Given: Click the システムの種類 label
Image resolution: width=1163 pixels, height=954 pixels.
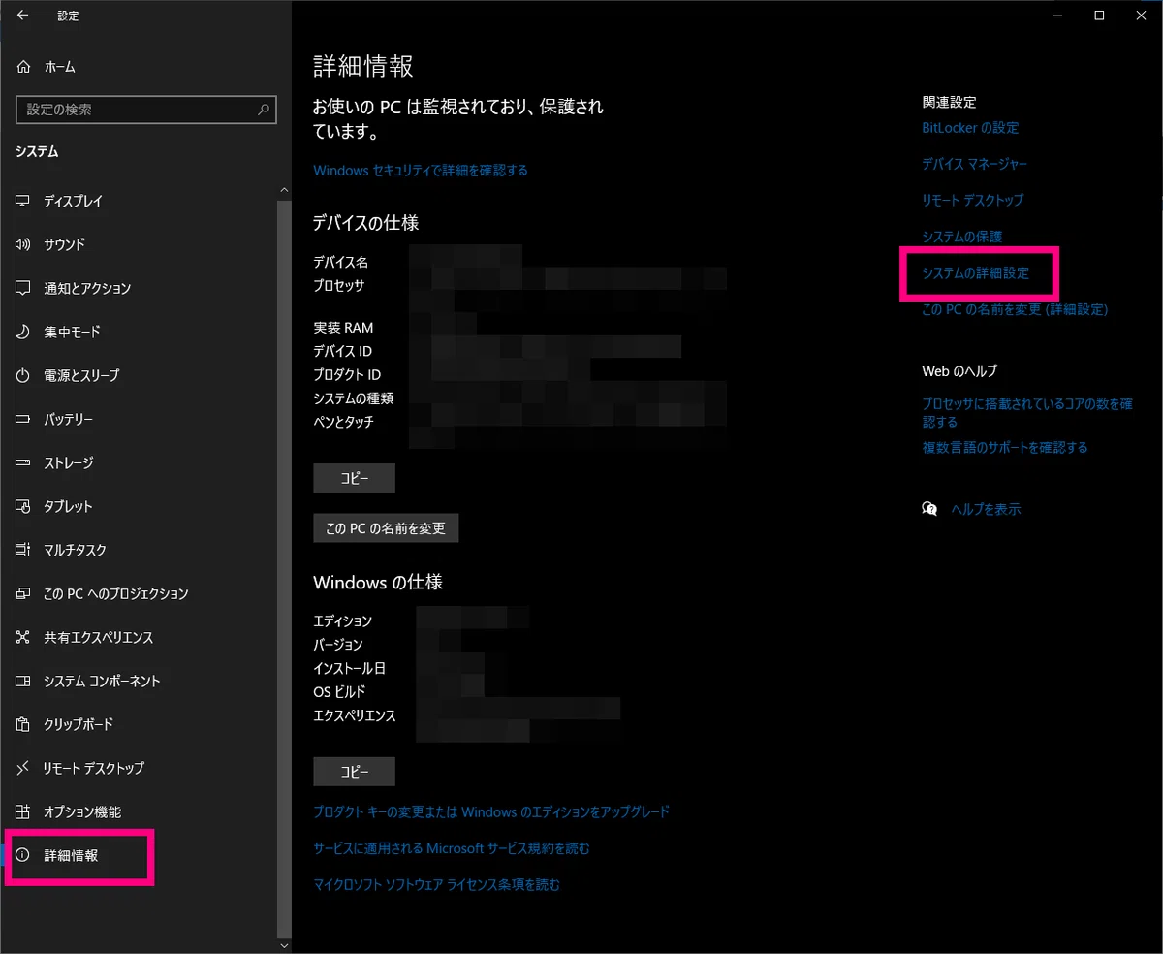Looking at the screenshot, I should click(x=353, y=398).
